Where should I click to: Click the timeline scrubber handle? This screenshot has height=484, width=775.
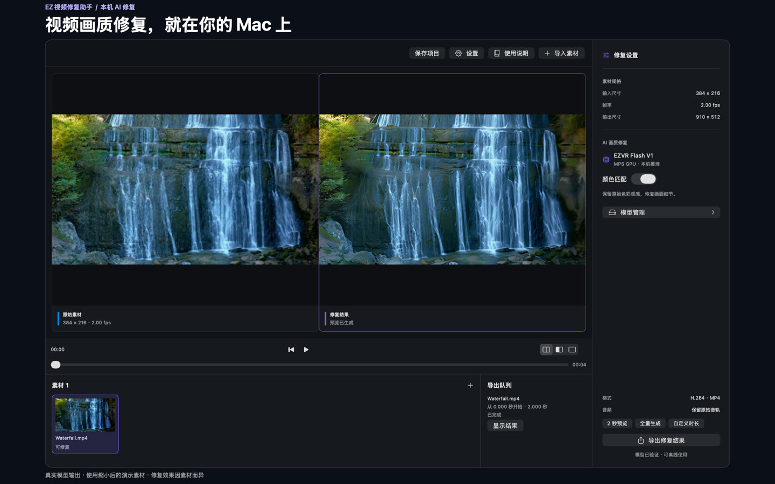(x=55, y=365)
